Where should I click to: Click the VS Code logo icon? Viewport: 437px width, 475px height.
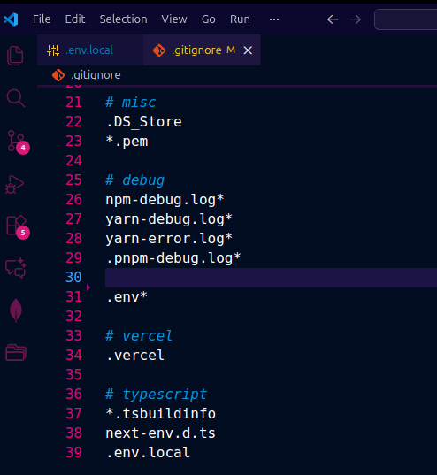click(x=11, y=19)
